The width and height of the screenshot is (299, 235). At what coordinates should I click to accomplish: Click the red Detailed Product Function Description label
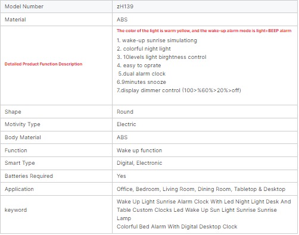(43, 64)
